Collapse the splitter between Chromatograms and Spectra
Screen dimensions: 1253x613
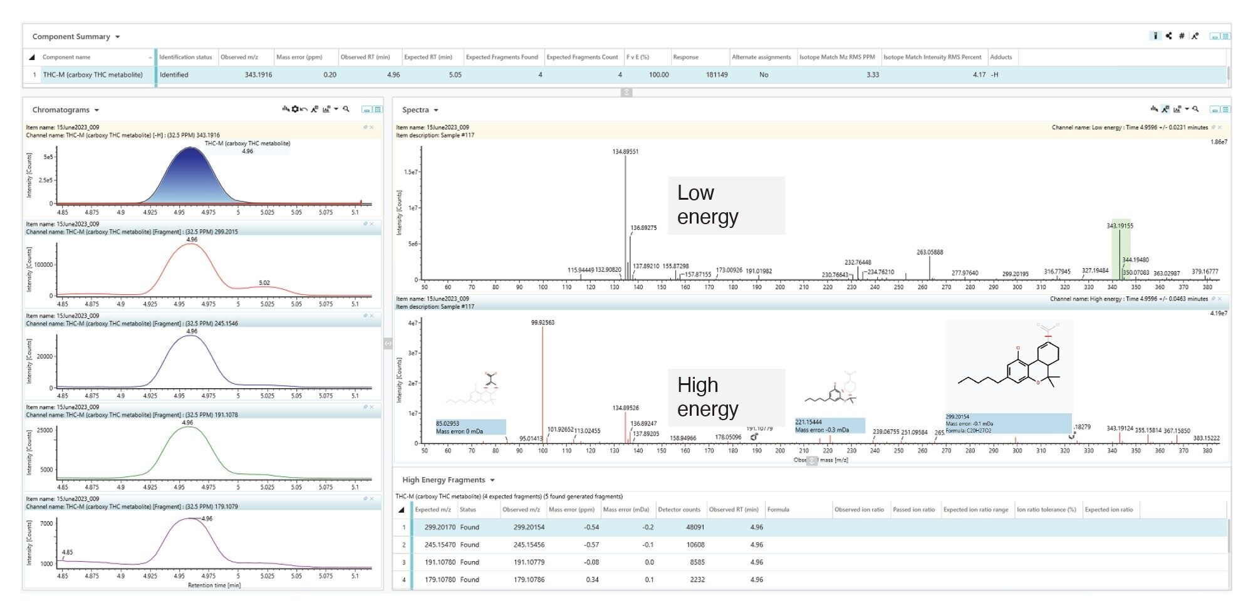(x=388, y=343)
